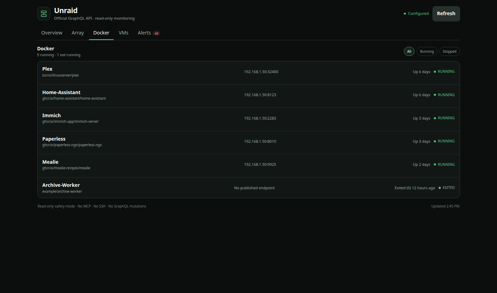Select the All container filter

[x=409, y=51]
